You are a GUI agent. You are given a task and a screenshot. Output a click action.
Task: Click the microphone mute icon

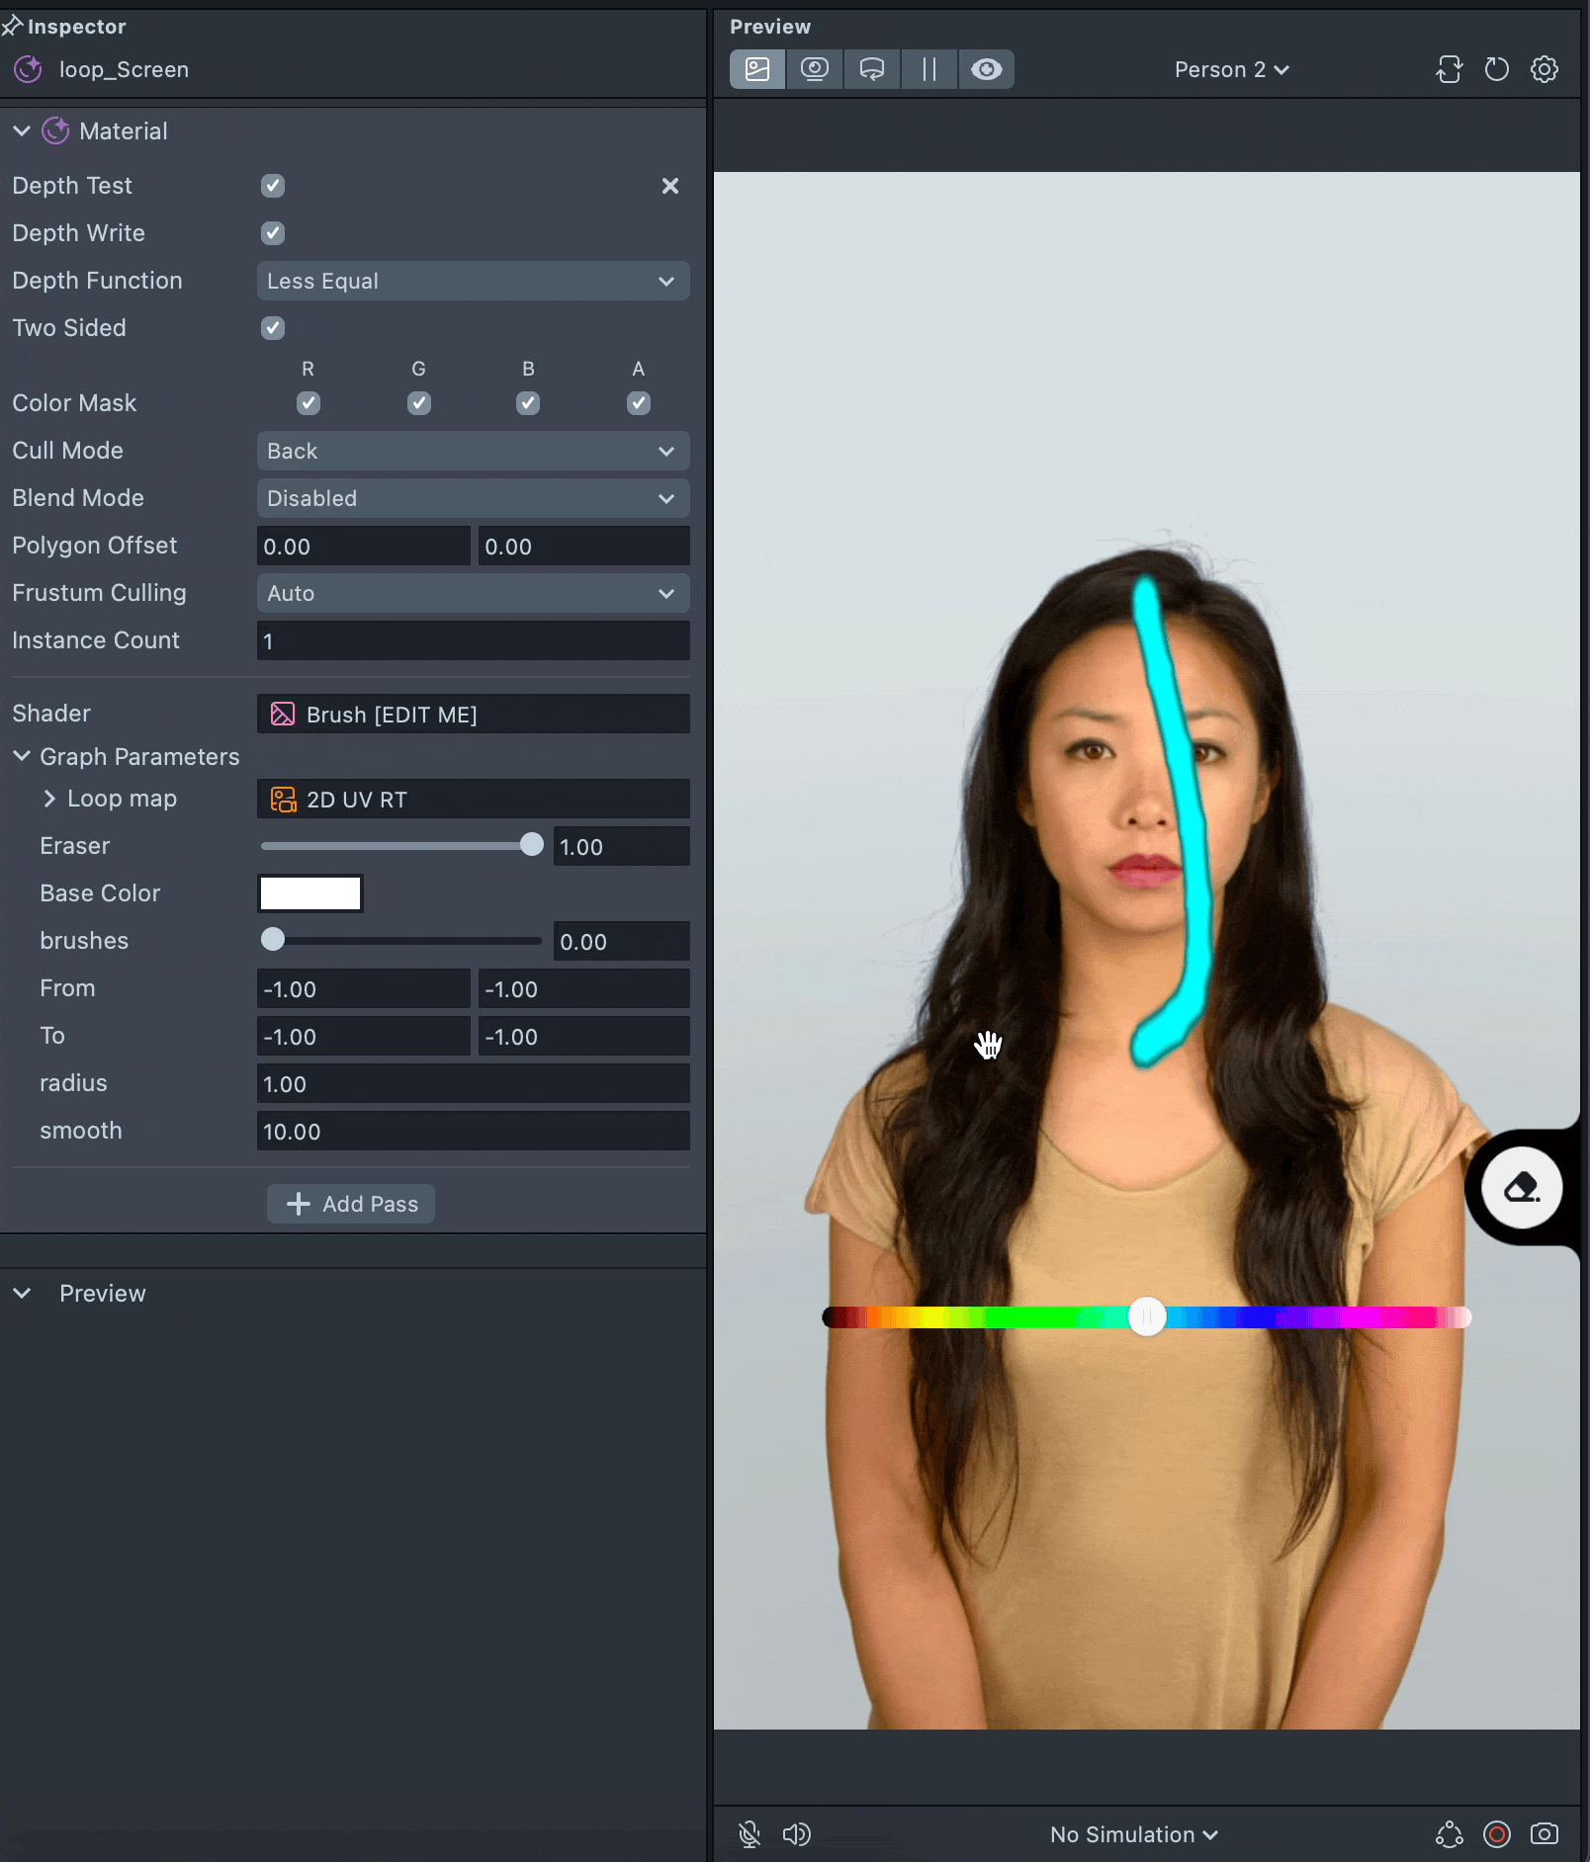coord(750,1834)
